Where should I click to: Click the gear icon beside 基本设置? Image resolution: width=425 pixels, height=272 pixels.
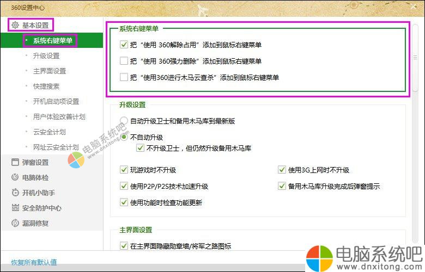point(15,25)
